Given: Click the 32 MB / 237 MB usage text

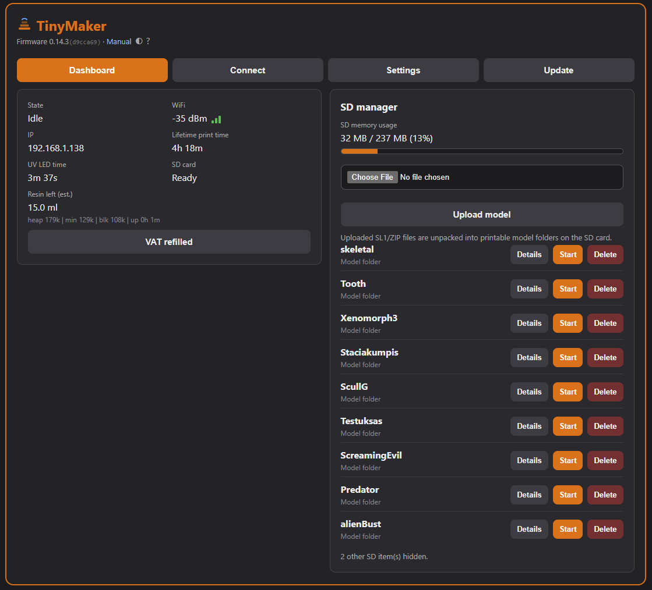Looking at the screenshot, I should coord(387,138).
